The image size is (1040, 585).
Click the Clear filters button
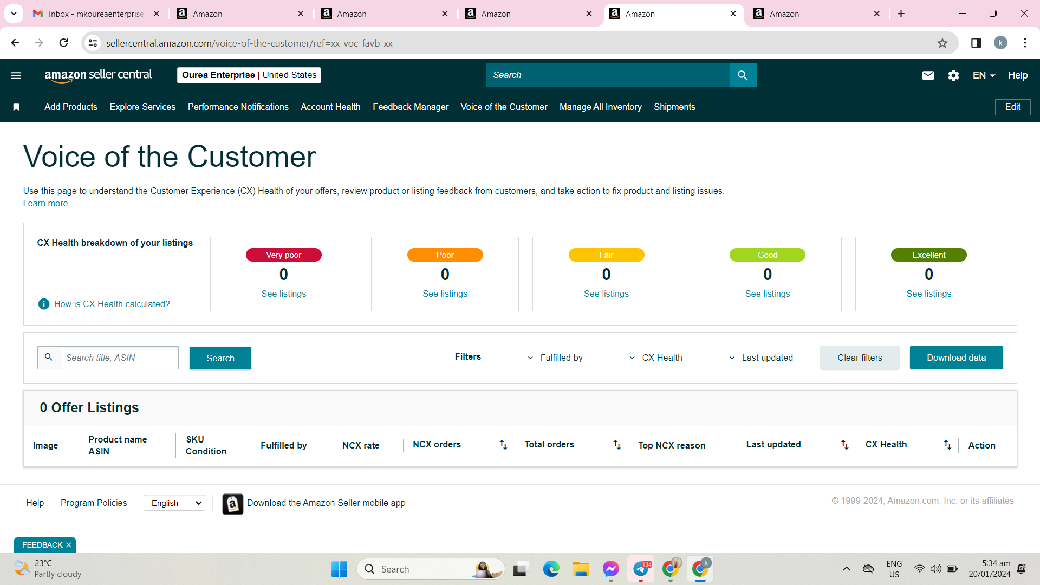tap(860, 358)
